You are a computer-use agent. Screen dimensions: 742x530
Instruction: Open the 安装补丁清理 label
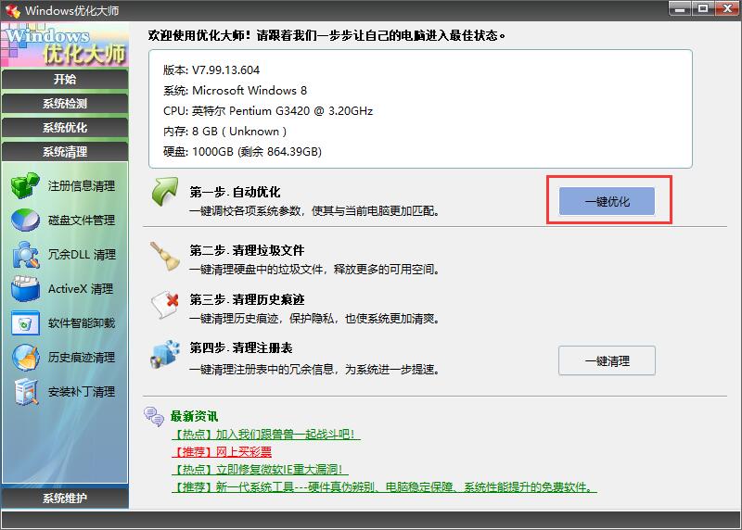pos(82,392)
